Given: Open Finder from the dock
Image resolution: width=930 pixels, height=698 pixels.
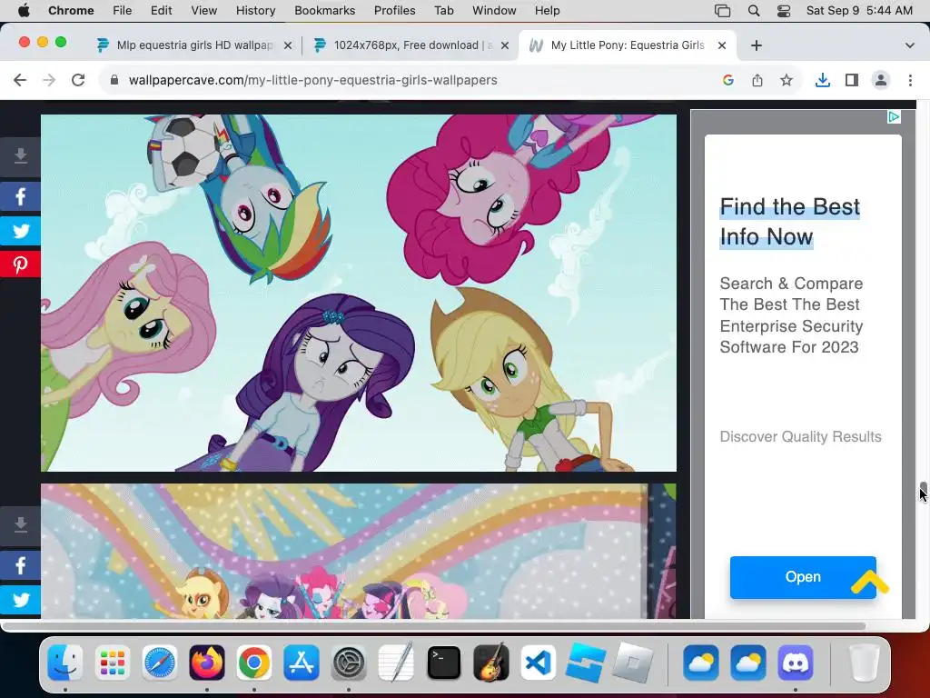Looking at the screenshot, I should tap(64, 663).
